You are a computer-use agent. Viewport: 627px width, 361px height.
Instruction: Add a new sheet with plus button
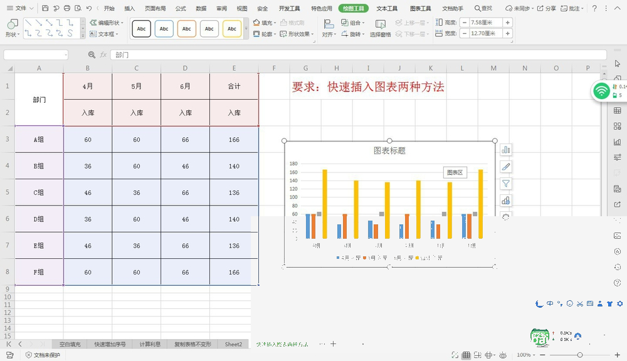coord(333,343)
